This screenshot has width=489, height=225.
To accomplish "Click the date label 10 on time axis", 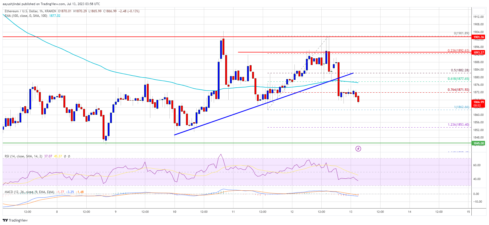I will click(175, 212).
